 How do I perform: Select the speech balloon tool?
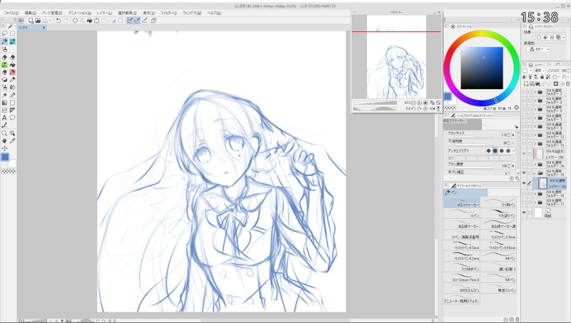coord(12,118)
